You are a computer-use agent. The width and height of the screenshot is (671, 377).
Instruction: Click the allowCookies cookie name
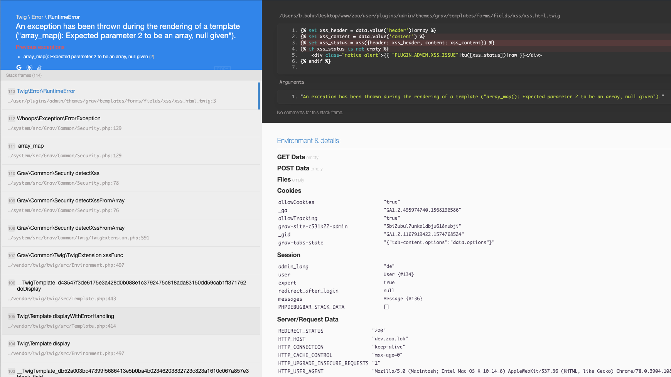pos(296,202)
